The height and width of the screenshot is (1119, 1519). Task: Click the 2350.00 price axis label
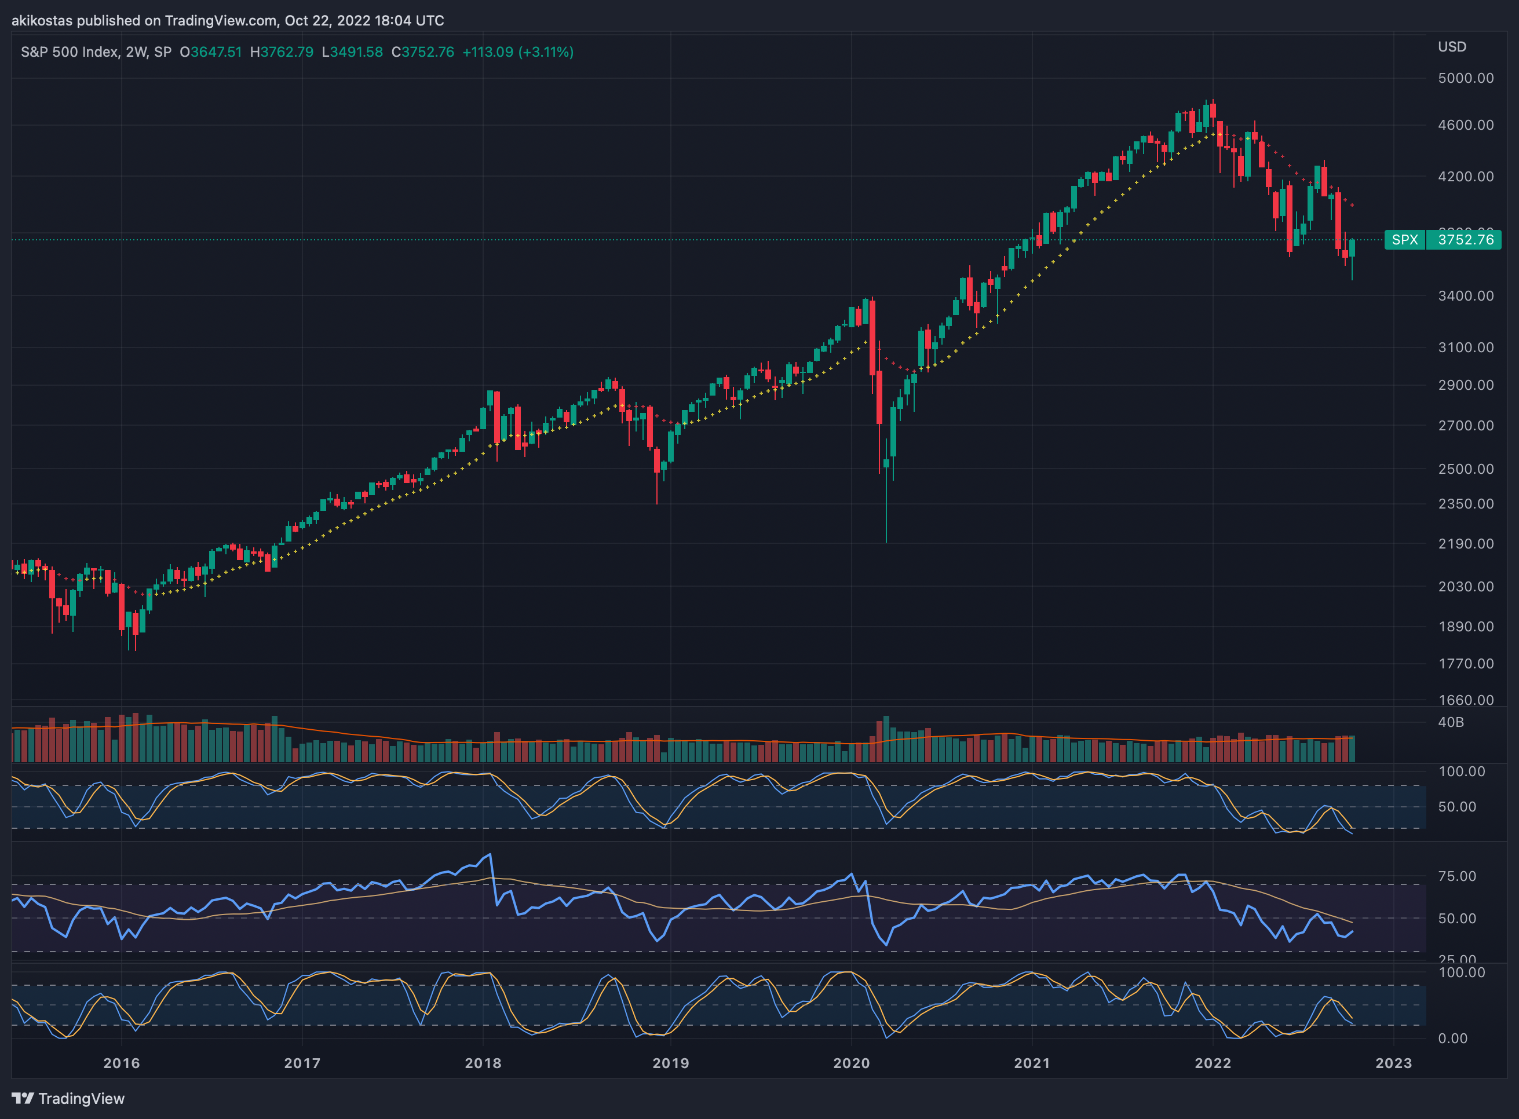click(x=1466, y=504)
